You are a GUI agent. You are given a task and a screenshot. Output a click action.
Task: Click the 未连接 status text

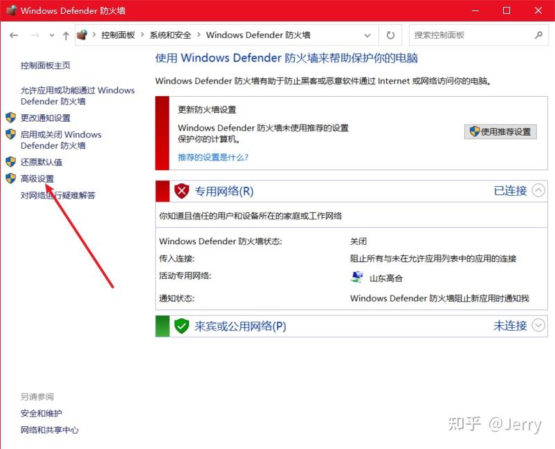coord(511,326)
